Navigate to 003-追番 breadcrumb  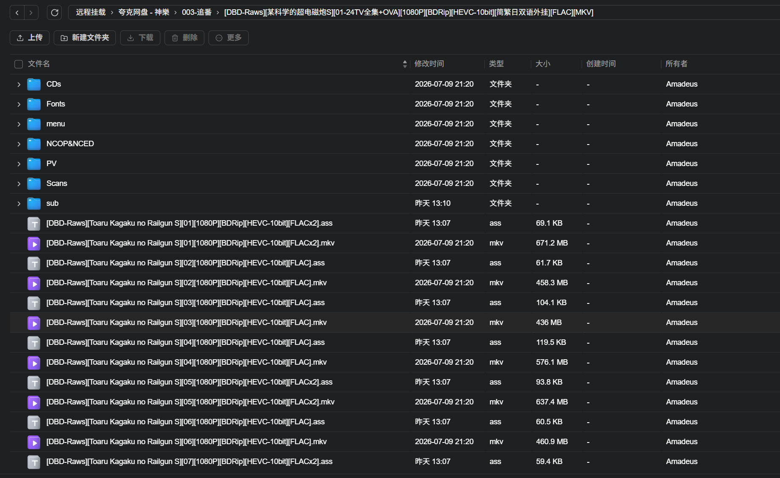click(197, 12)
